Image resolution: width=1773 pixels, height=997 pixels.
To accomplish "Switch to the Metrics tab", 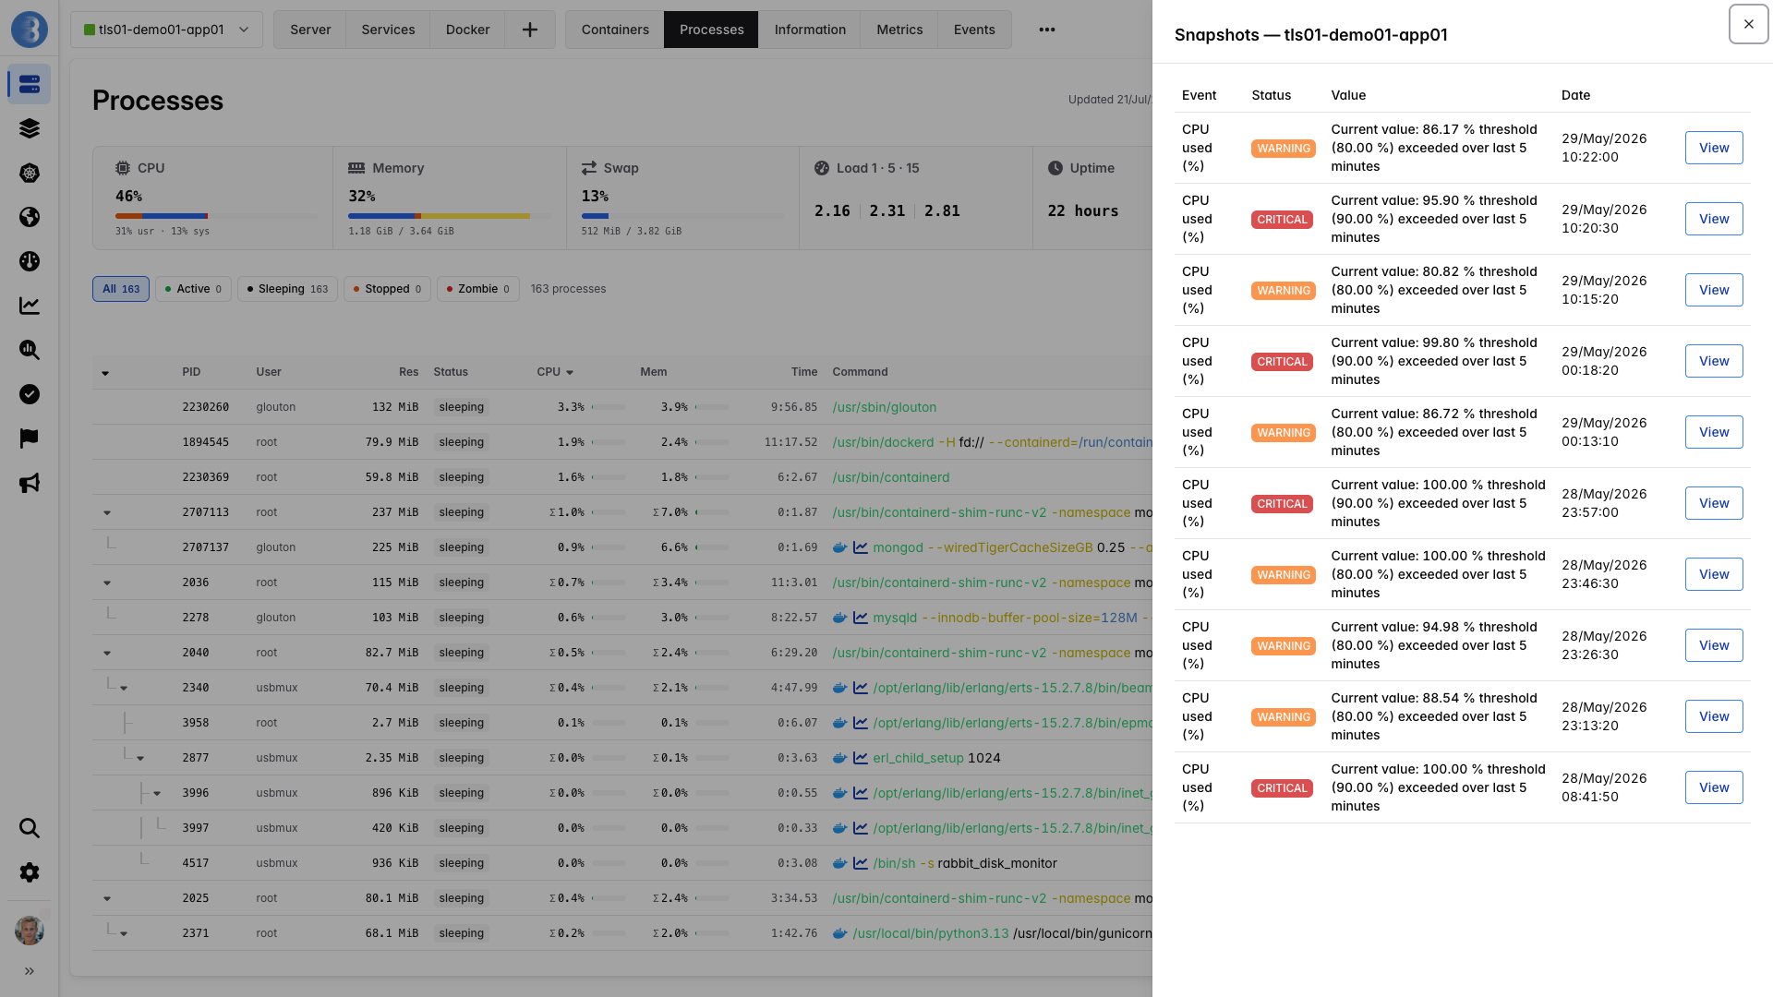I will pos(899,30).
